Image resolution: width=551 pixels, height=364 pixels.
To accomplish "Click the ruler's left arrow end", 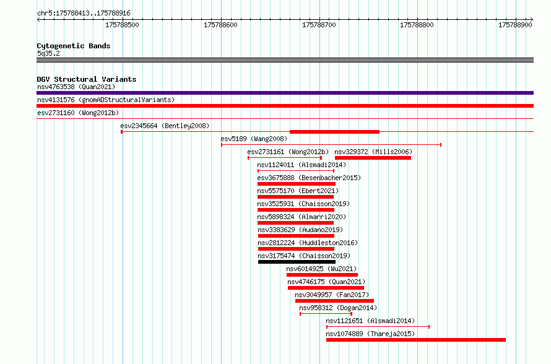I will pos(38,19).
